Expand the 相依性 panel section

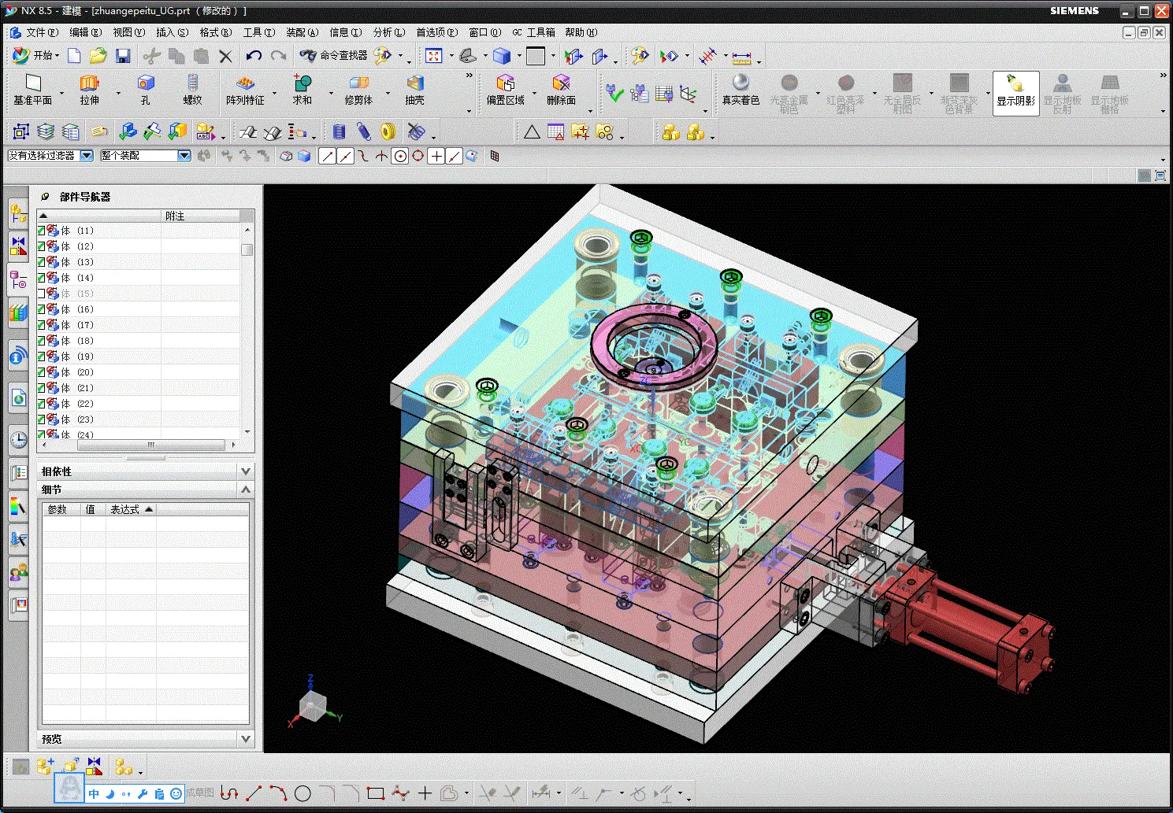(x=245, y=471)
